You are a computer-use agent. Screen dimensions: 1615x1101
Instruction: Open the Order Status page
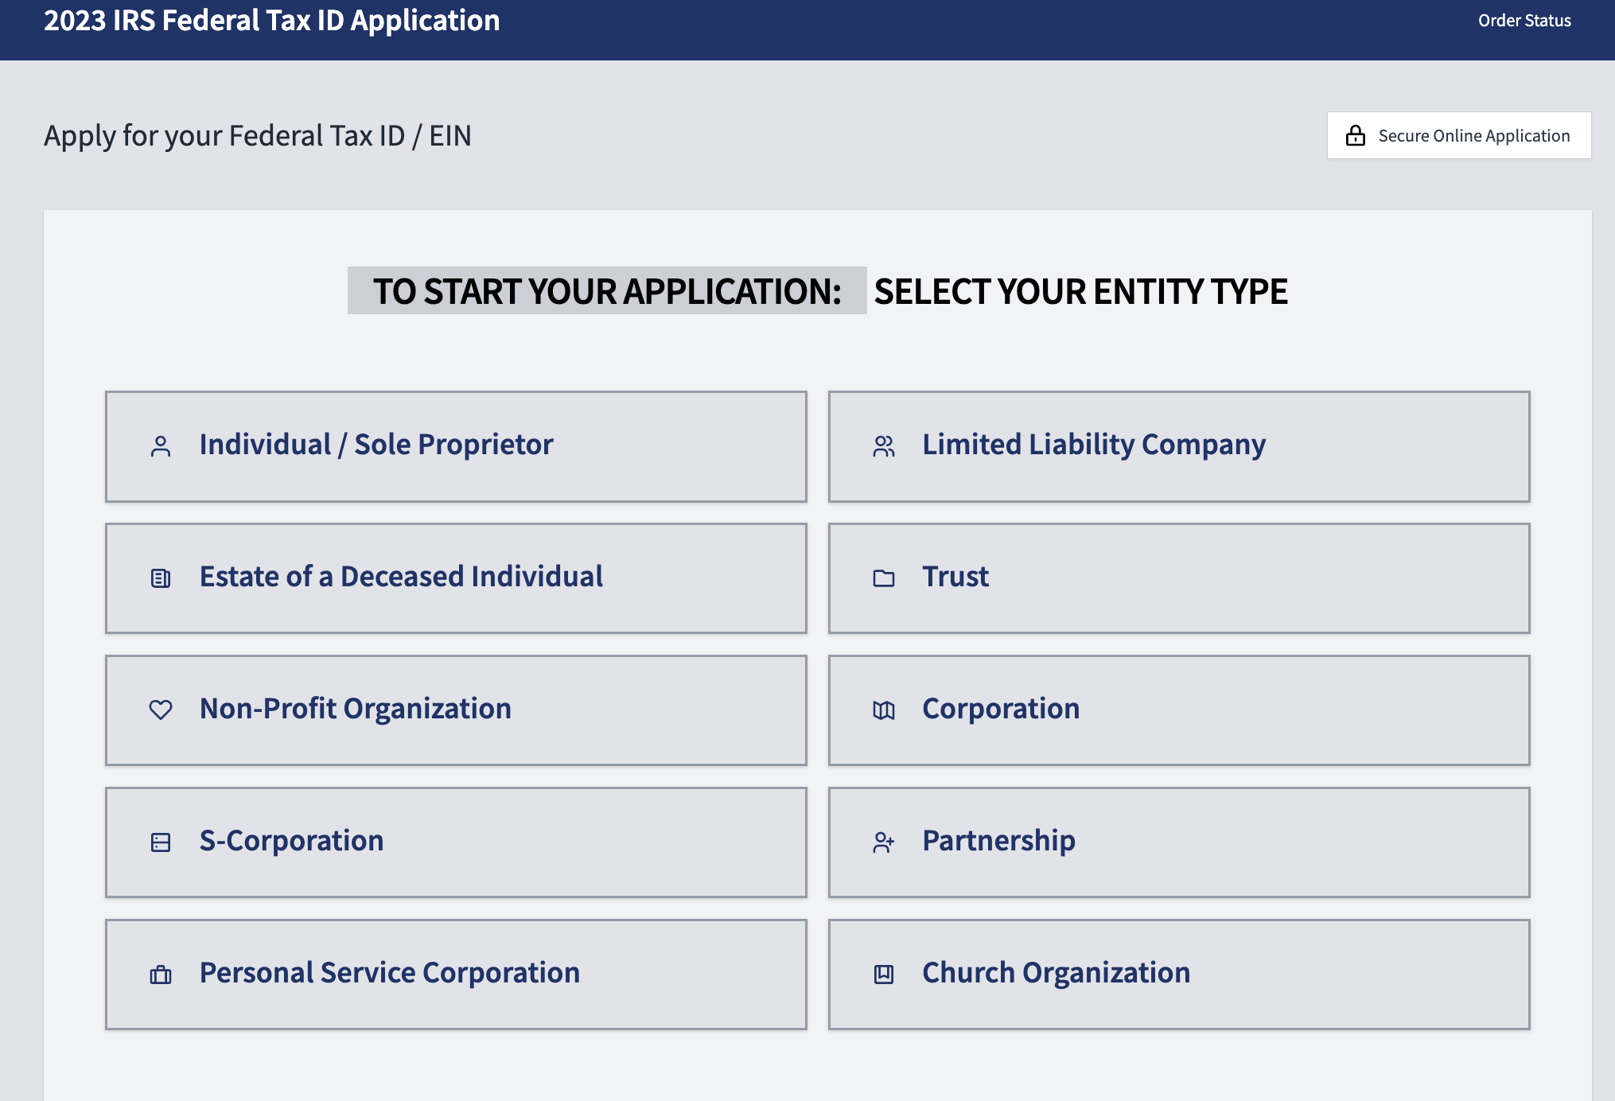pyautogui.click(x=1524, y=21)
